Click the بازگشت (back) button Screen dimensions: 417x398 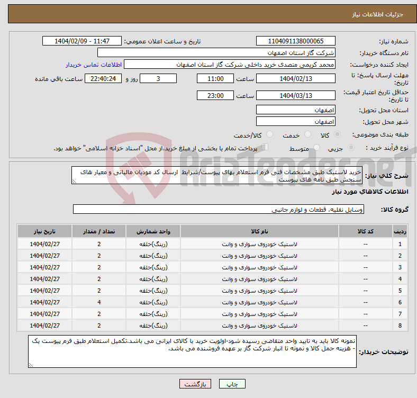(195, 384)
